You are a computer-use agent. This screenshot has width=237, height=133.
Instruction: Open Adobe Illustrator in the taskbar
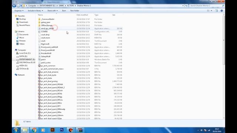click(x=53, y=130)
